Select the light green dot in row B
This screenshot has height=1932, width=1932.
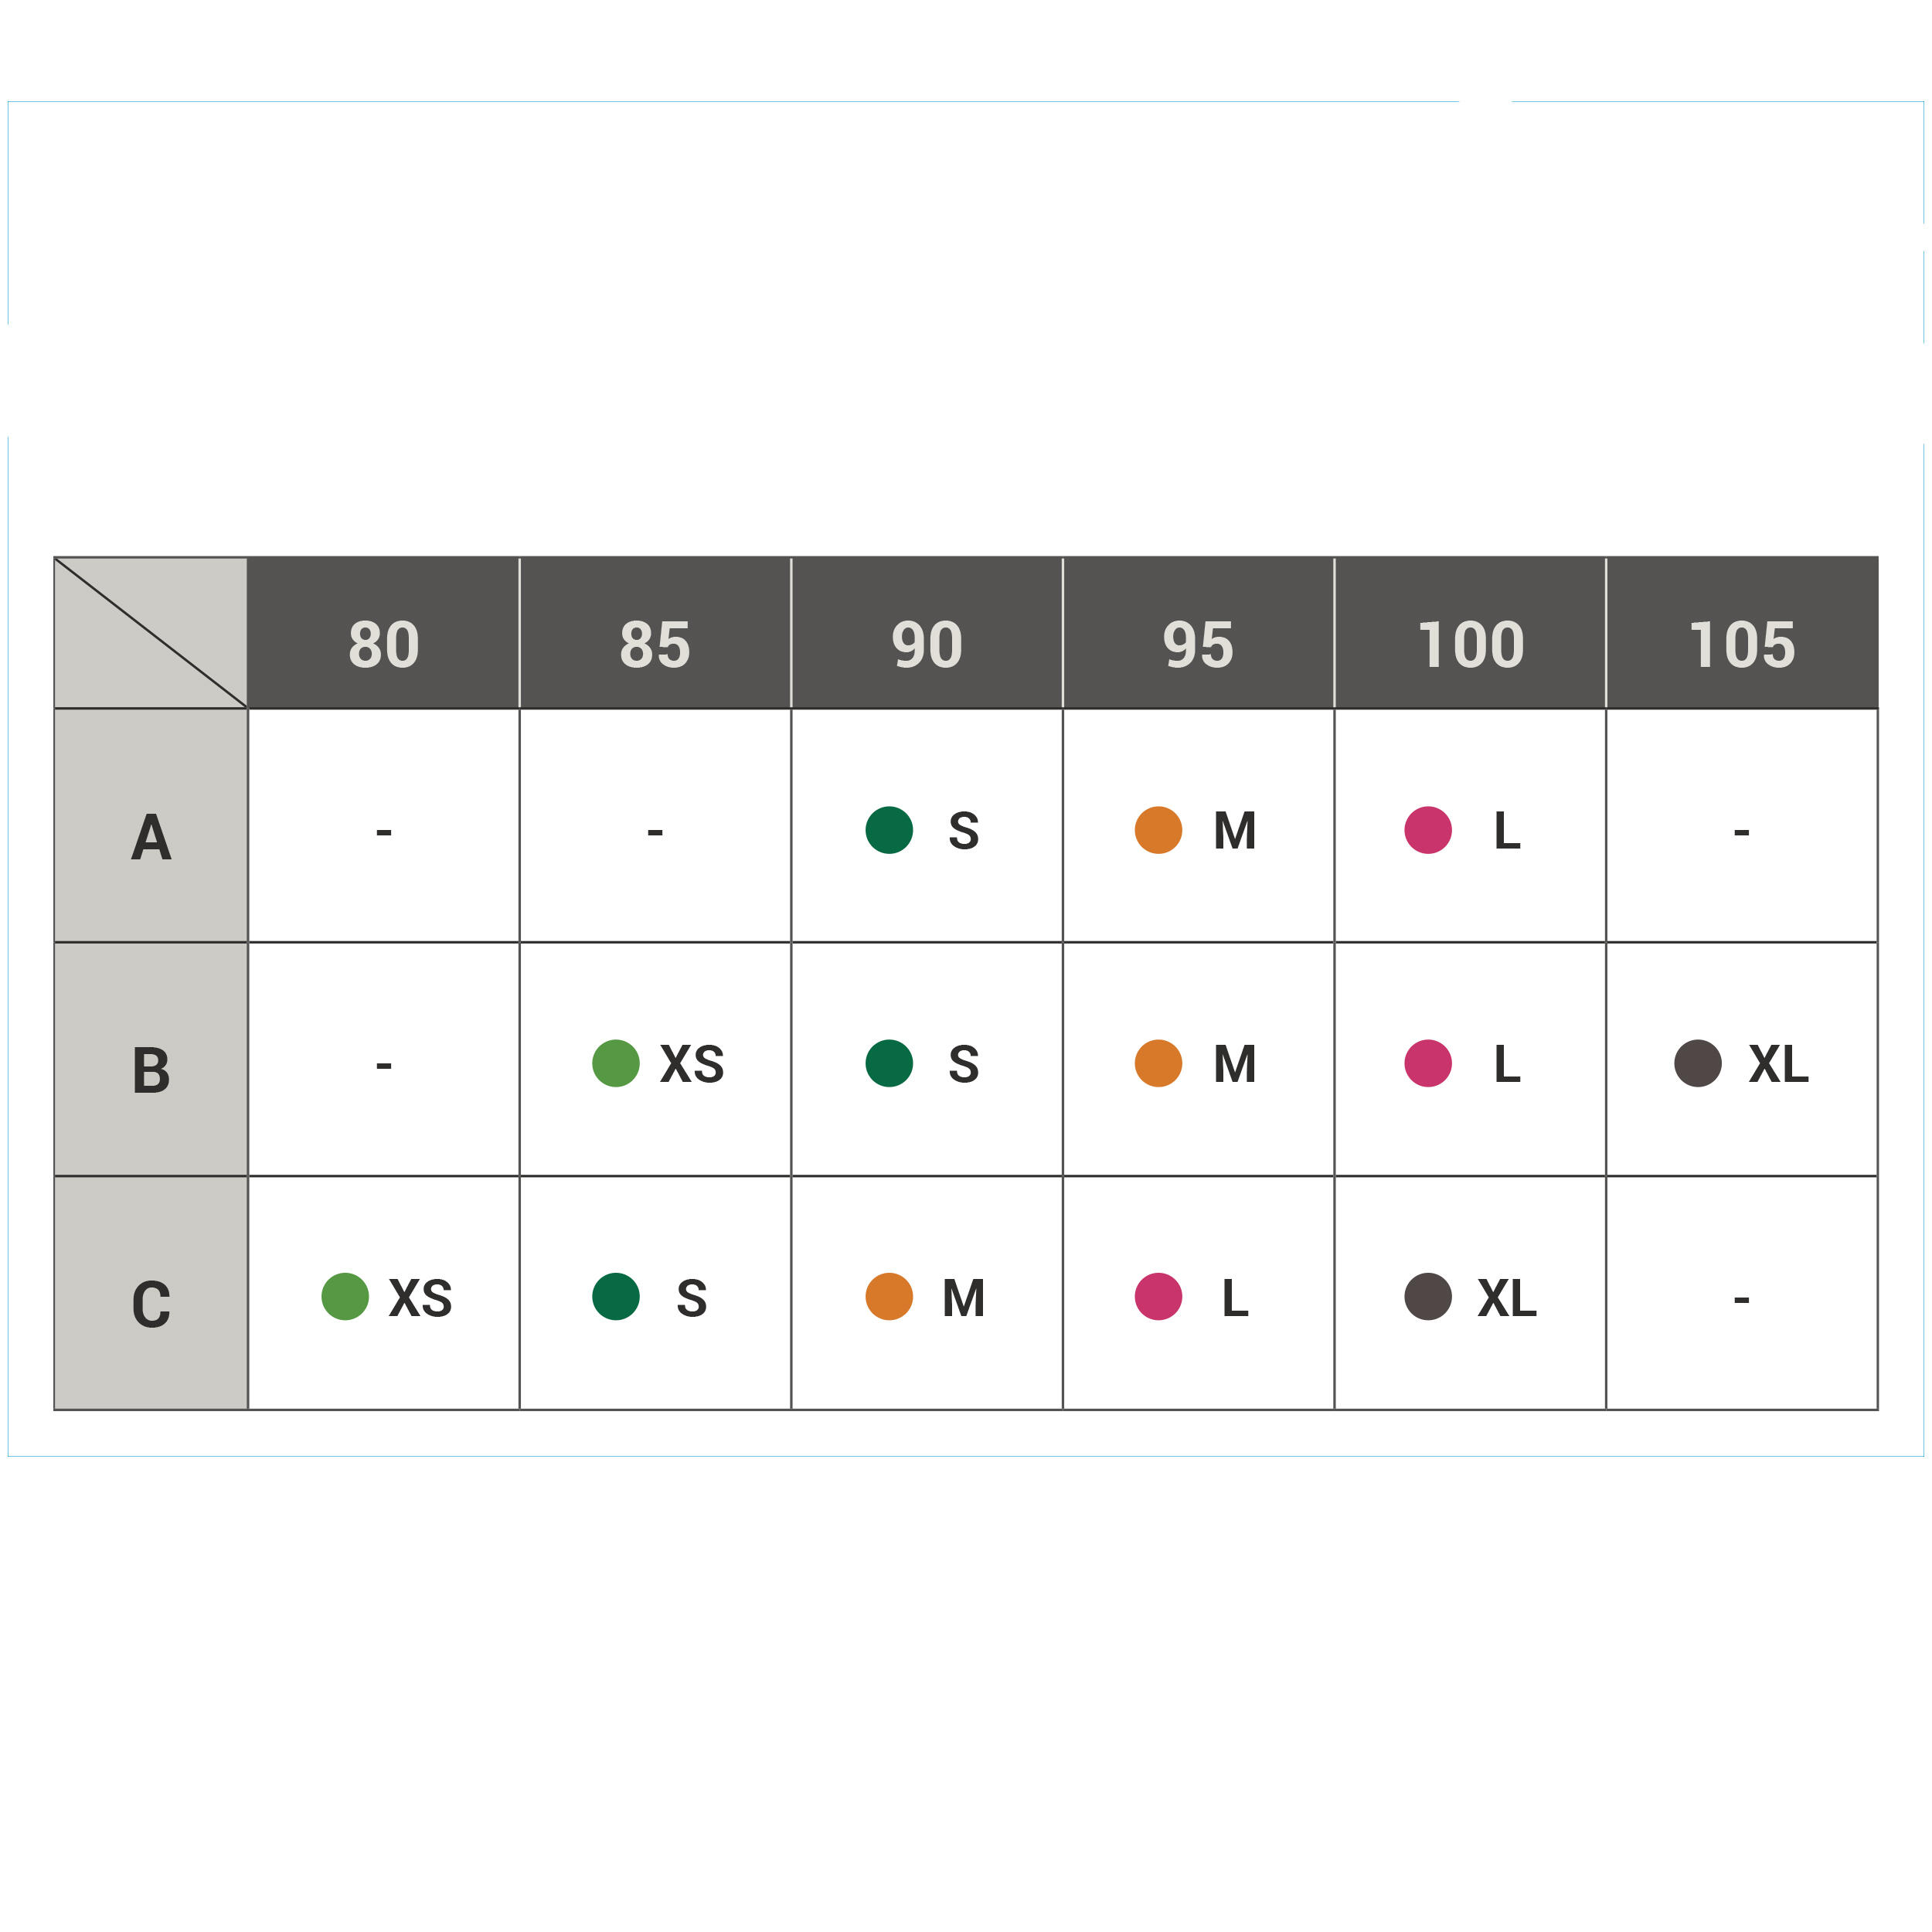616,1063
